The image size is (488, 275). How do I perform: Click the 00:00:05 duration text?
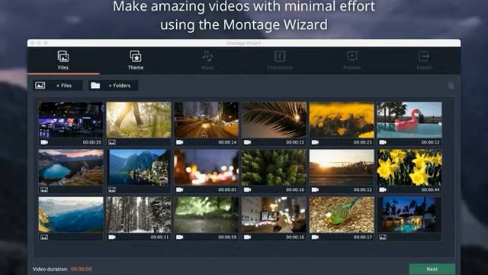pyautogui.click(x=227, y=189)
